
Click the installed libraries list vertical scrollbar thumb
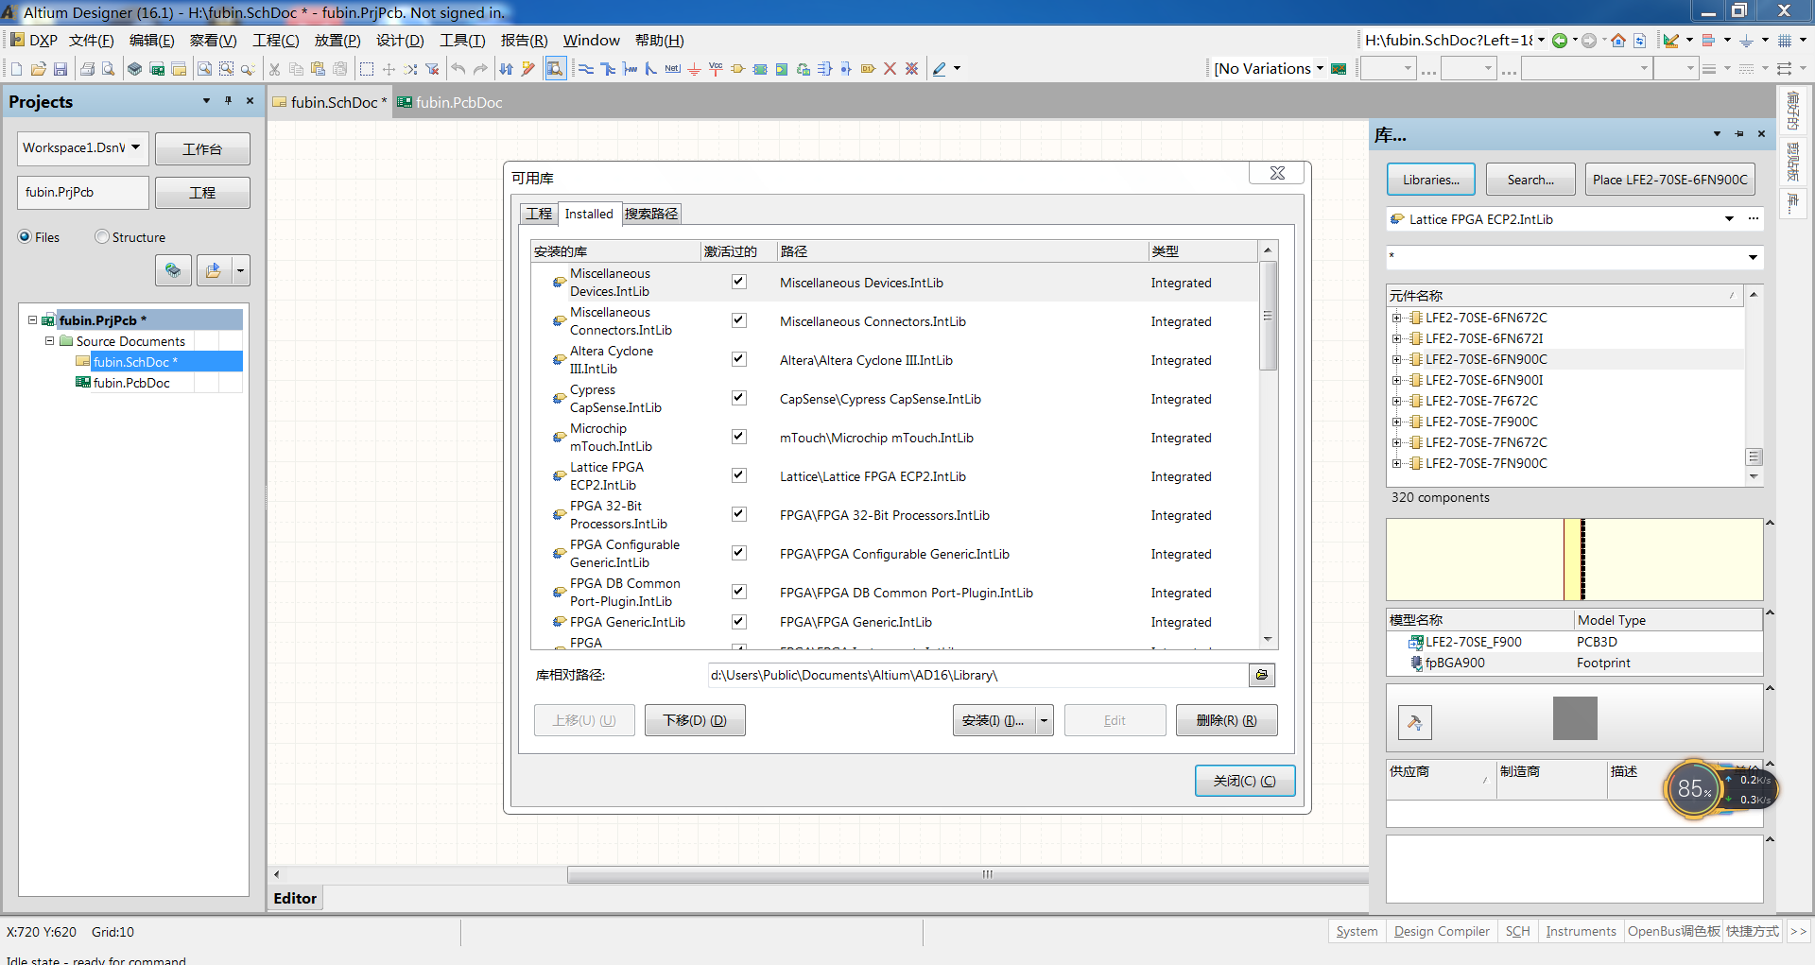1269,316
